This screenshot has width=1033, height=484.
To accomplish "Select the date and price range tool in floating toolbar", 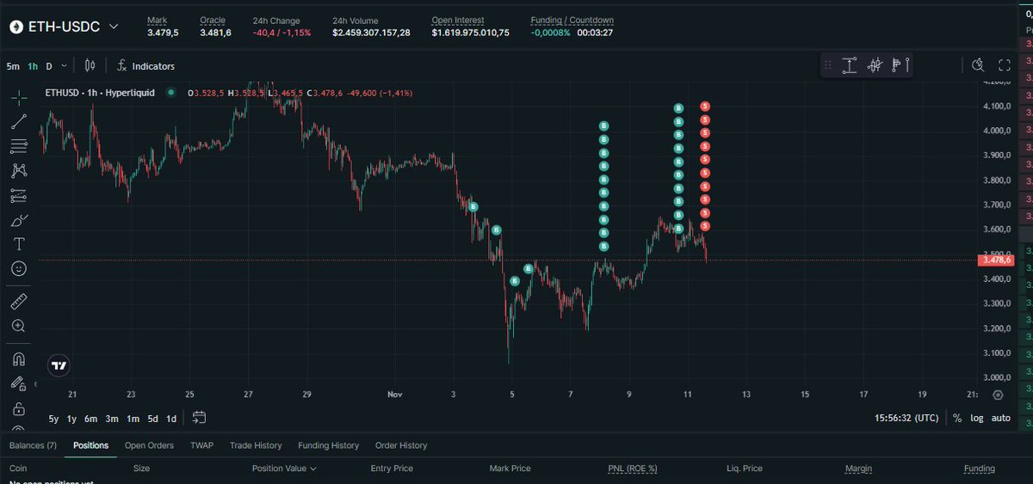I will click(850, 65).
